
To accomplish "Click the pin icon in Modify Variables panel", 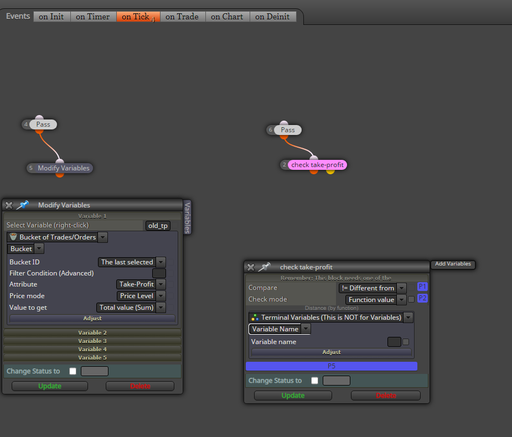I will pyautogui.click(x=23, y=205).
